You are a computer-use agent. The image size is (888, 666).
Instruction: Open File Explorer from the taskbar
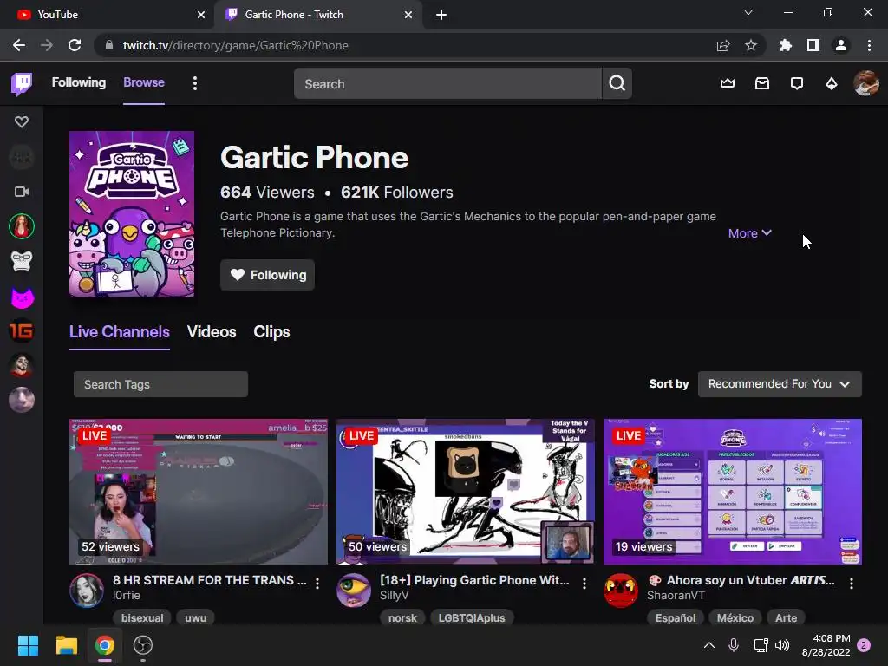click(66, 645)
